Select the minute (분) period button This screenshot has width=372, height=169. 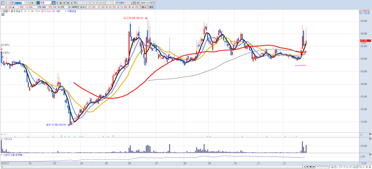tap(68, 3)
